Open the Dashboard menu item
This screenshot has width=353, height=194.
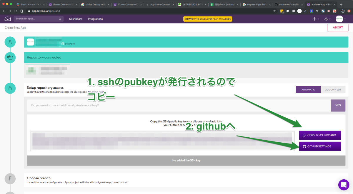coord(76,19)
